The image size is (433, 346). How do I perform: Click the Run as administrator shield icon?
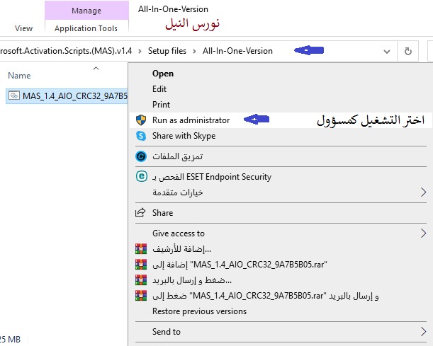coord(140,120)
